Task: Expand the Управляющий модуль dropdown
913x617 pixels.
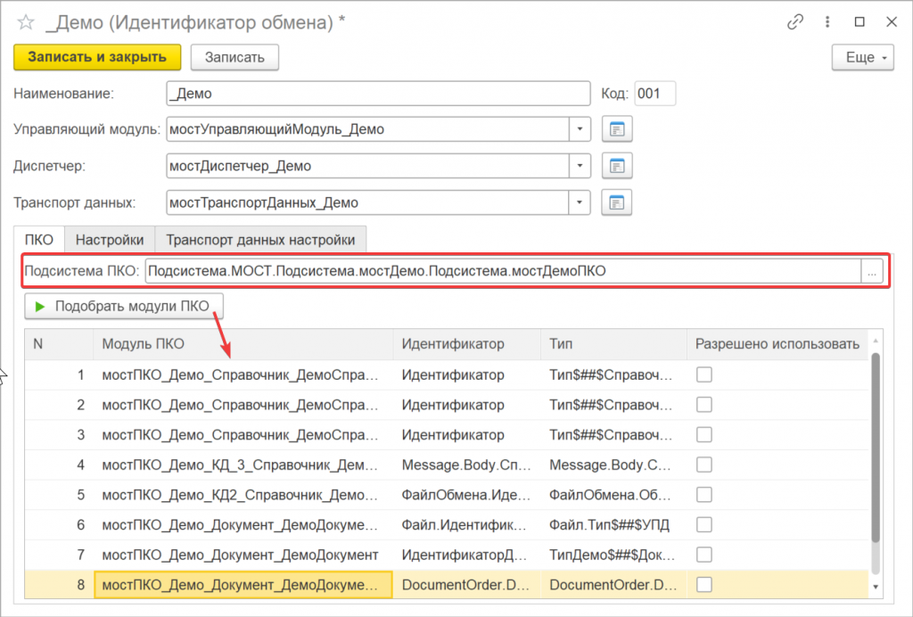Action: (x=580, y=129)
